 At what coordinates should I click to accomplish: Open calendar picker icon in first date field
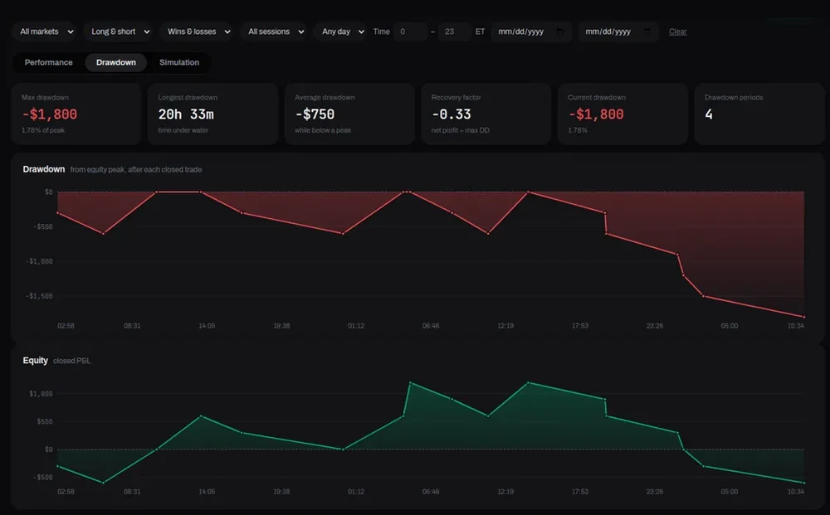pyautogui.click(x=560, y=32)
